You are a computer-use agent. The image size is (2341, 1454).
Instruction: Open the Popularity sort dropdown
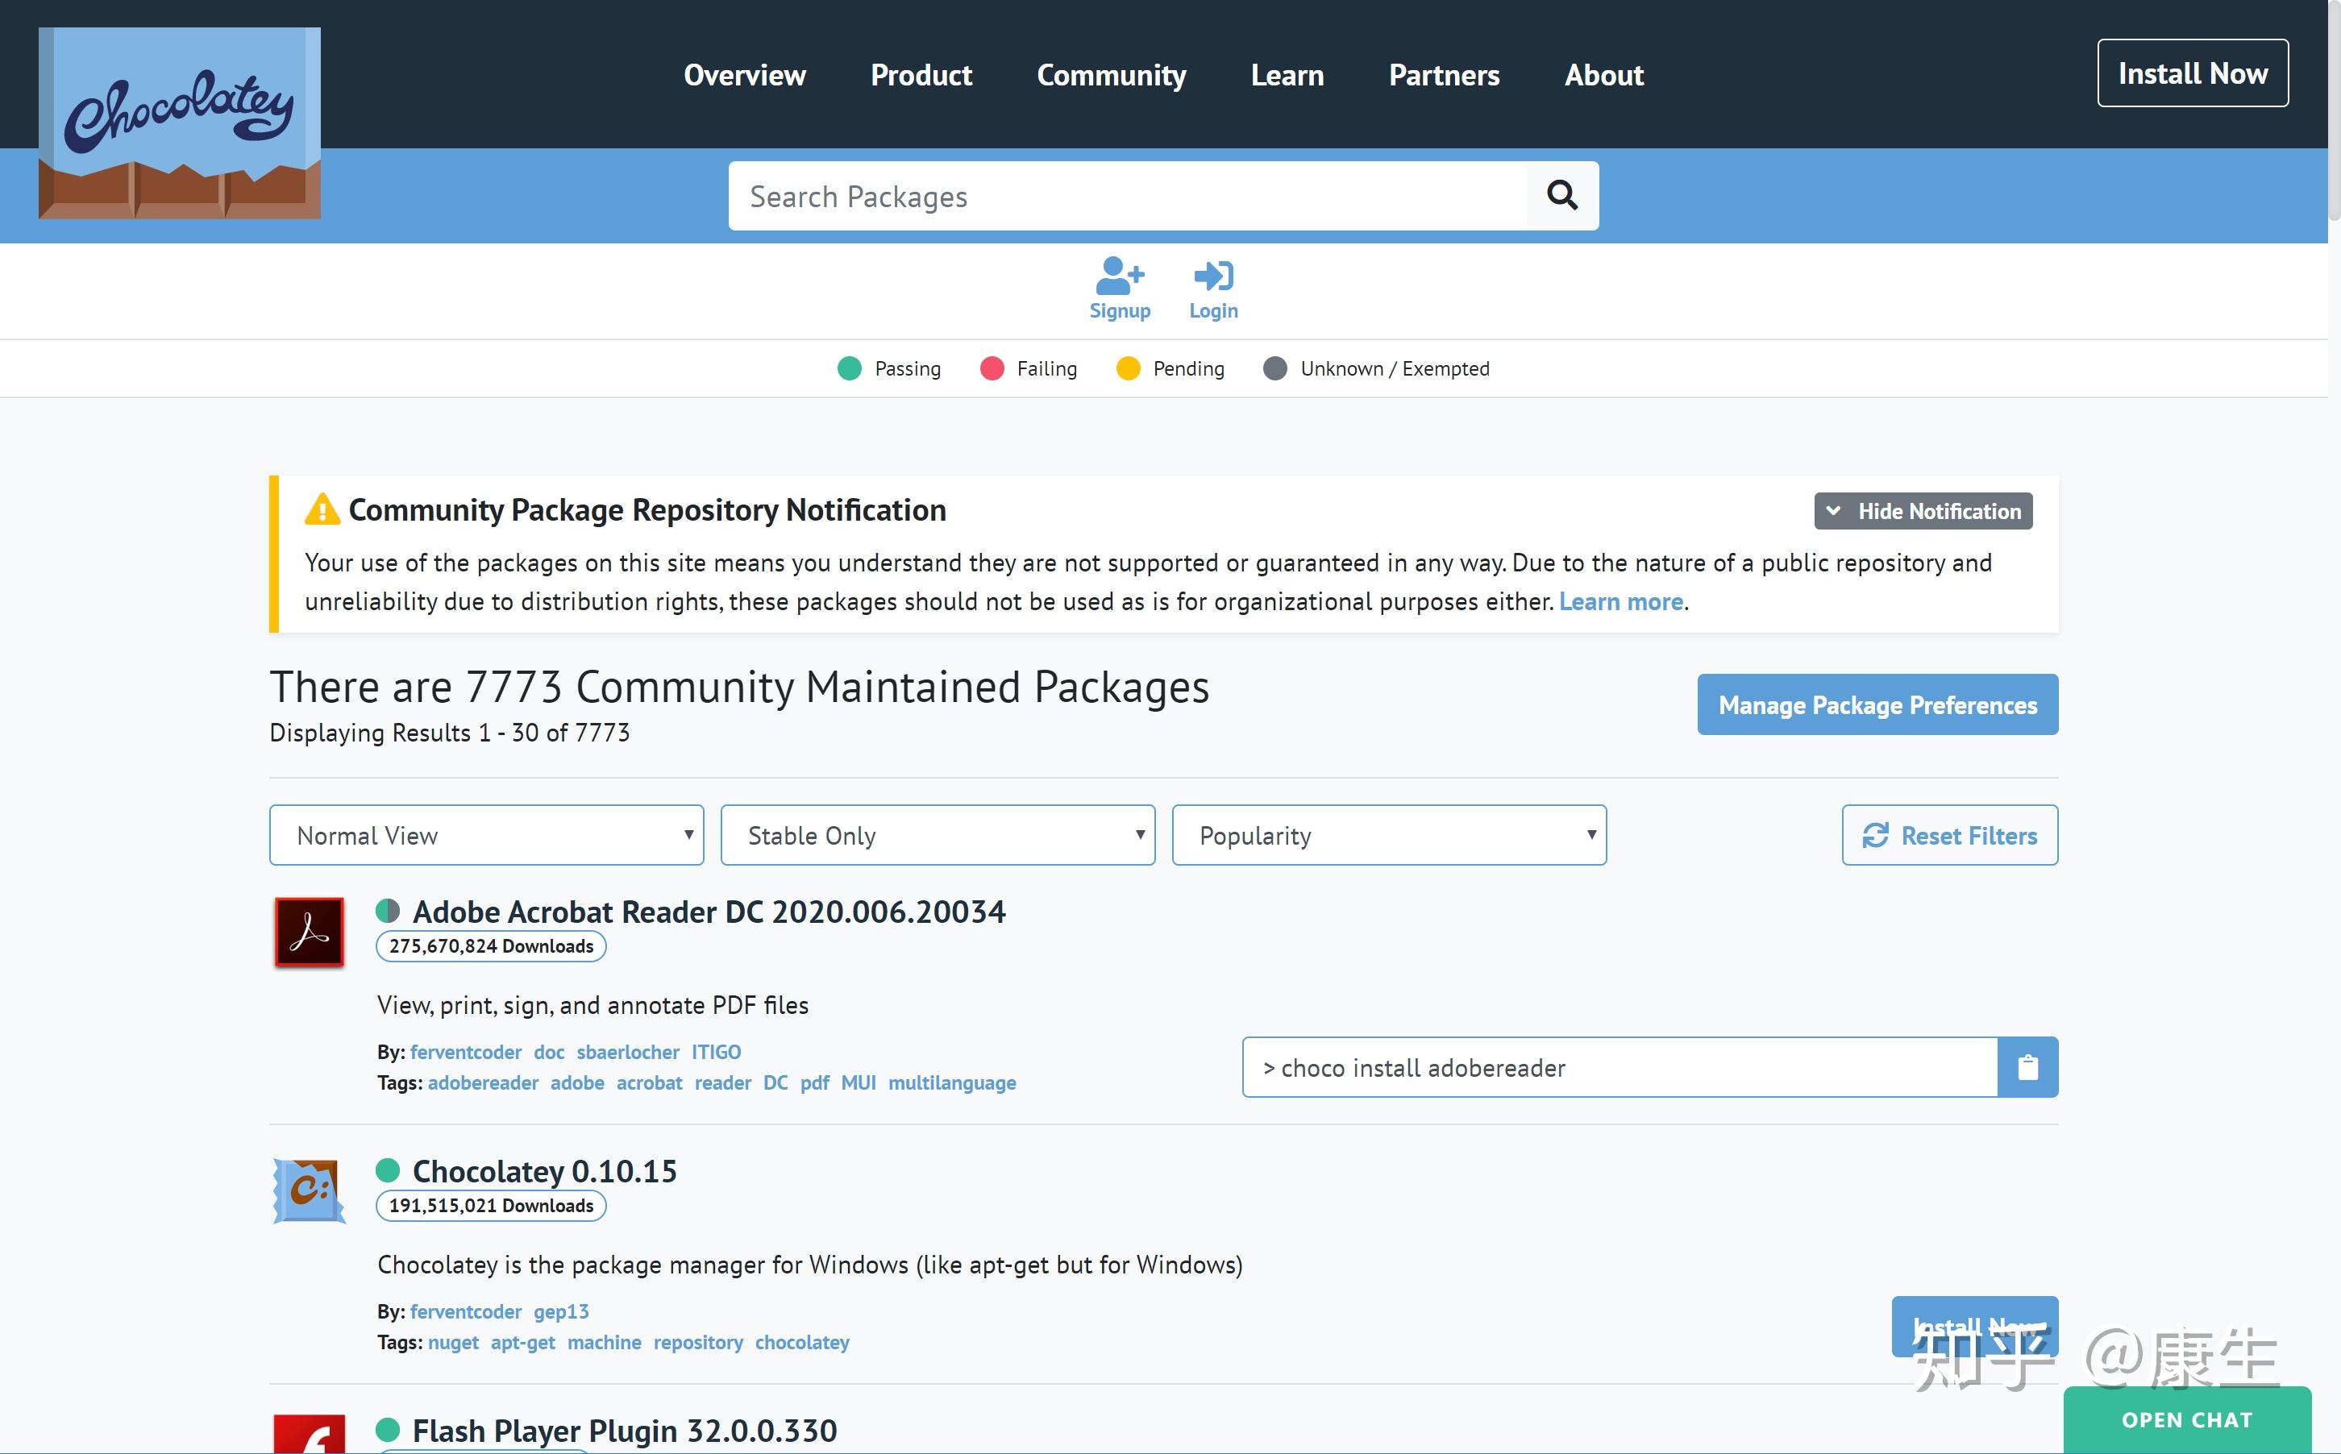tap(1389, 835)
